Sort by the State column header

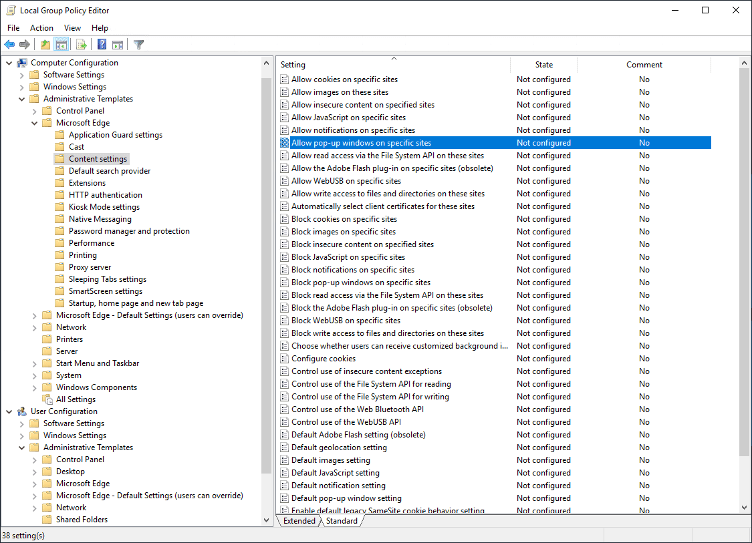(544, 65)
